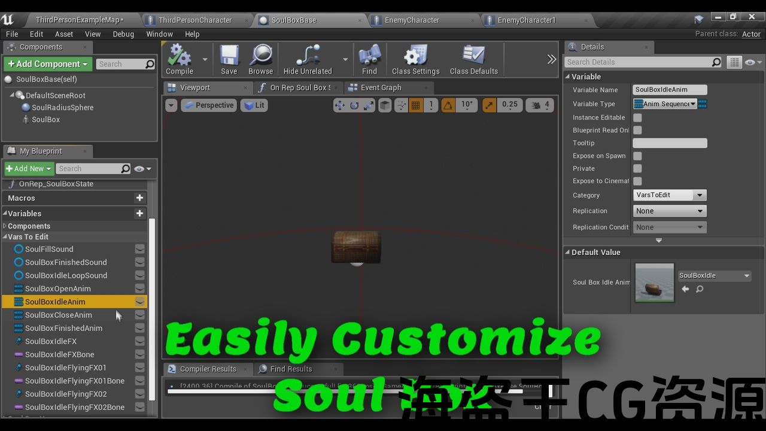The height and width of the screenshot is (431, 766).
Task: Click the Compile toolbar icon
Action: (179, 58)
